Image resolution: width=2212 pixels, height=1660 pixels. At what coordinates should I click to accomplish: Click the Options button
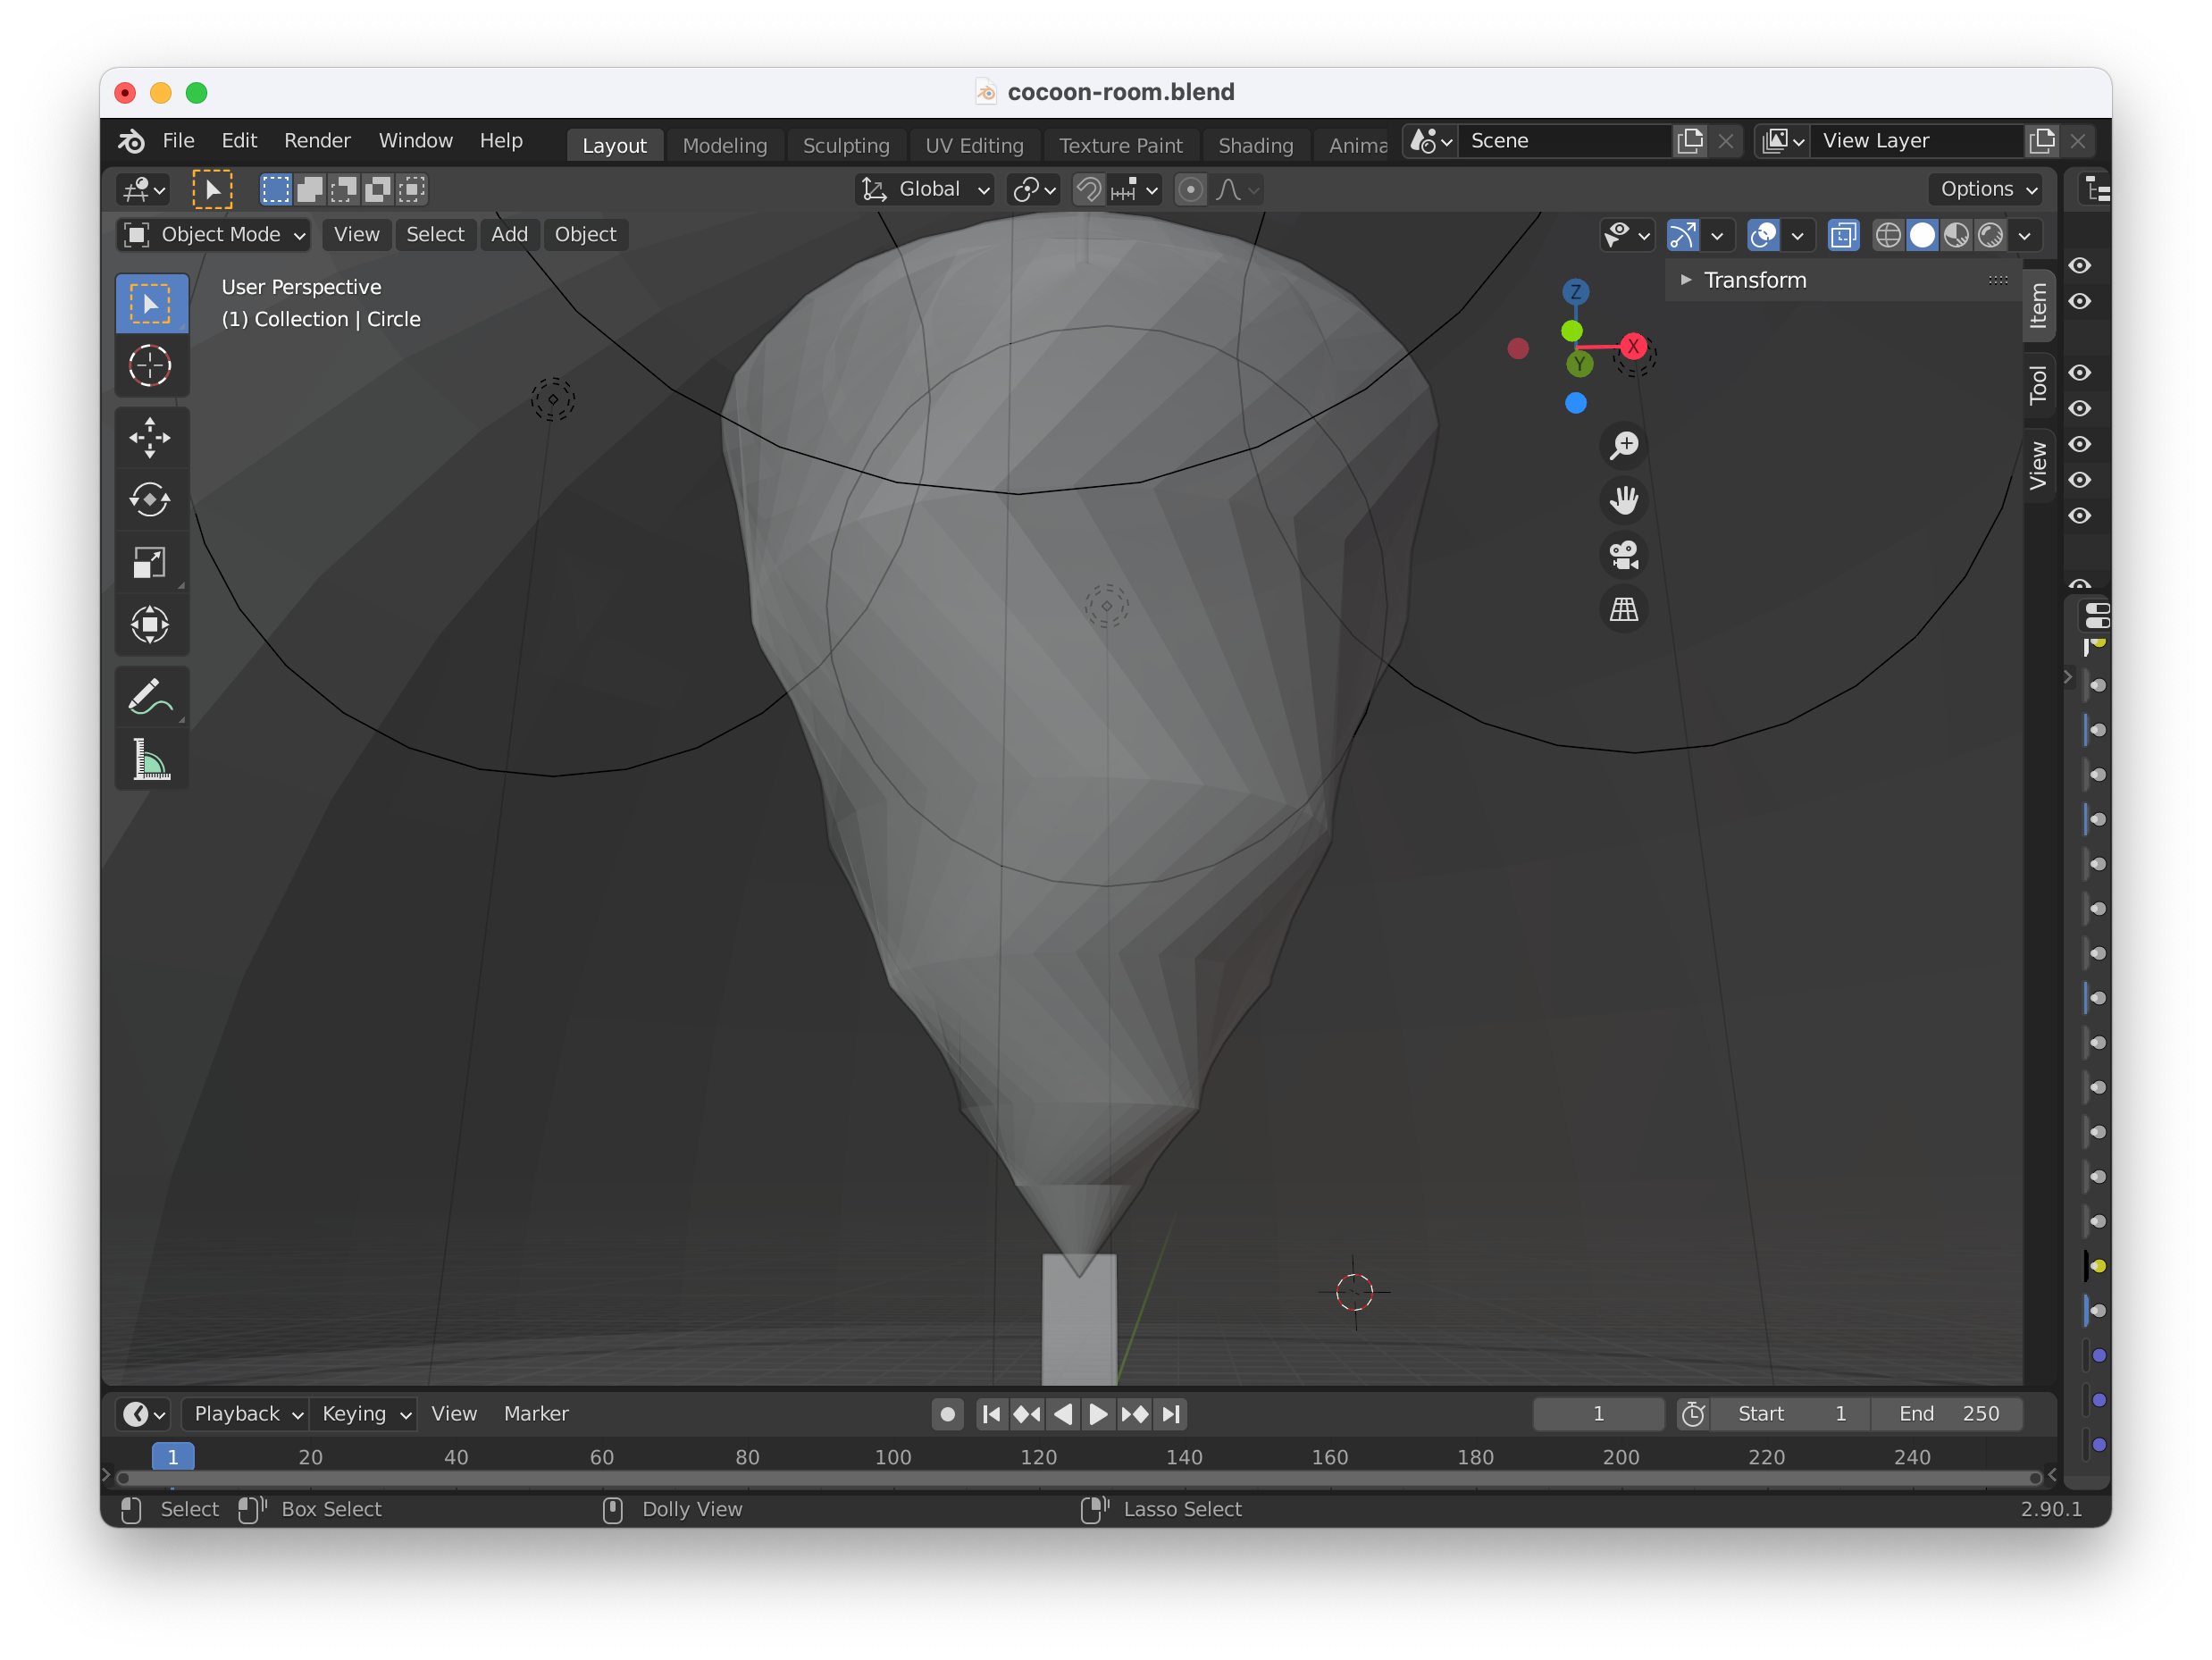pyautogui.click(x=1987, y=190)
